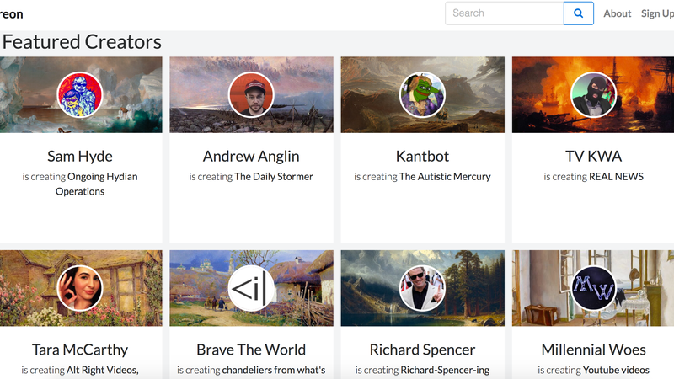Click the magnifier search button

coord(579,13)
